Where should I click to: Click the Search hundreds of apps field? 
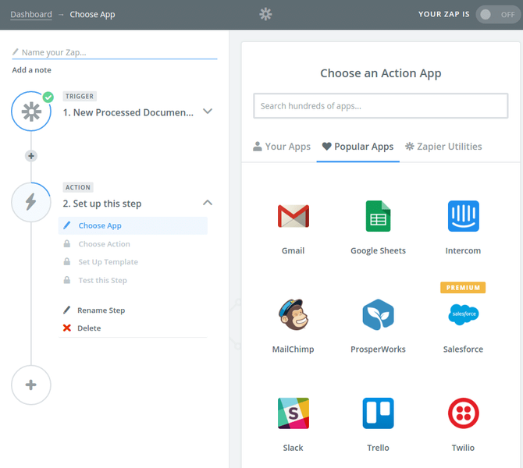click(x=381, y=106)
